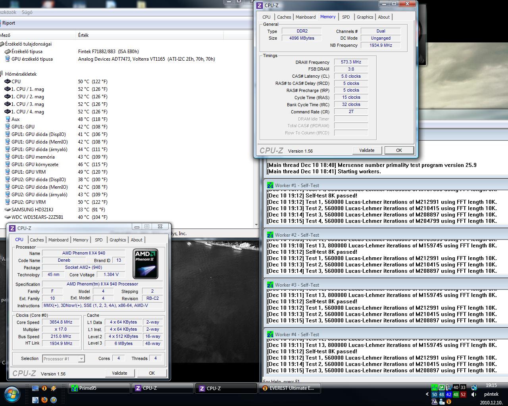Click the CPU-Z Z tray icon
This screenshot has height=406, width=508.
(435, 402)
